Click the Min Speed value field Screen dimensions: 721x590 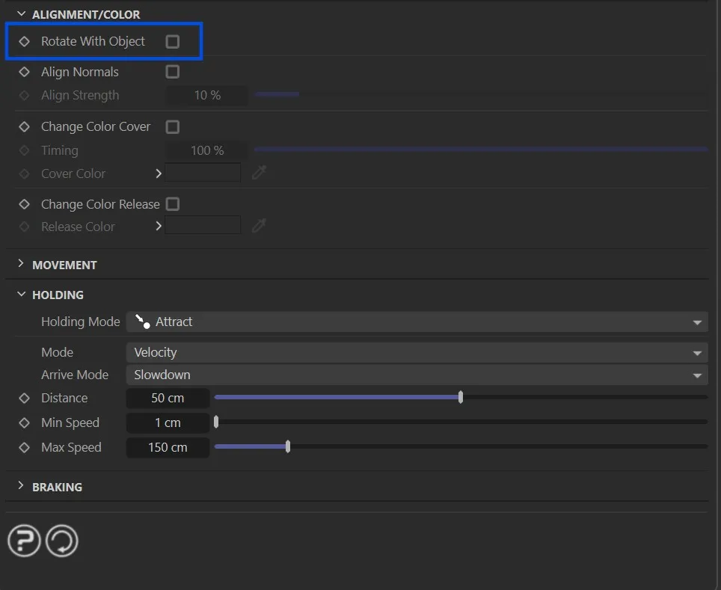168,423
